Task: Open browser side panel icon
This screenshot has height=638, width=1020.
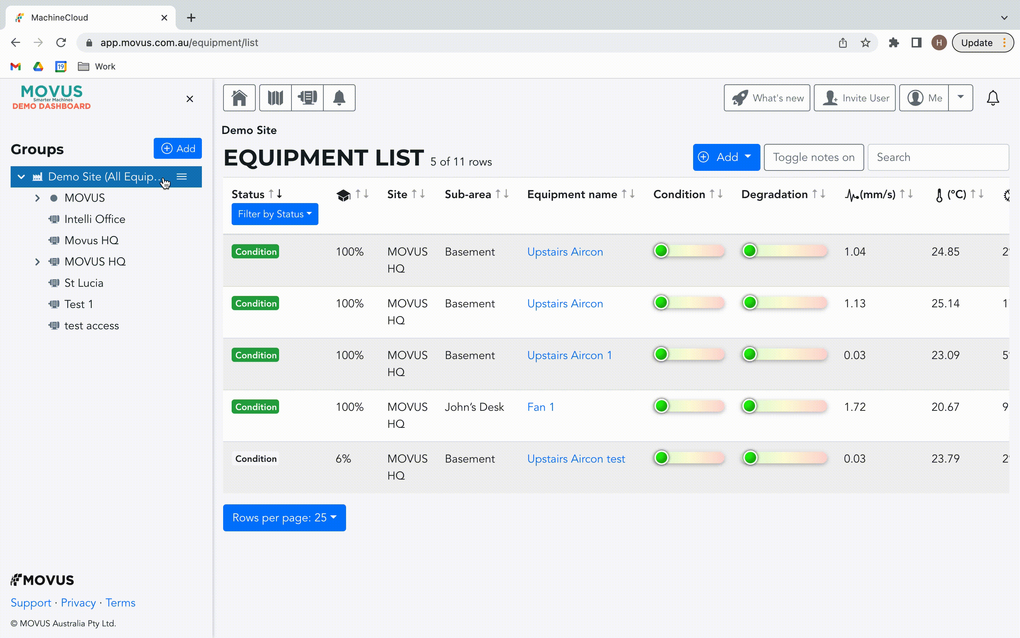Action: tap(916, 43)
